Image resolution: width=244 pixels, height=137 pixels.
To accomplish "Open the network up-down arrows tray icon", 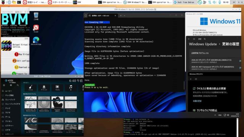I will point(210,2).
